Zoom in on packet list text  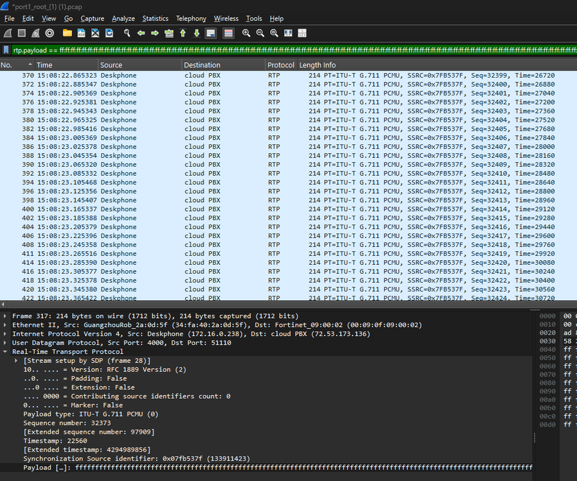246,33
